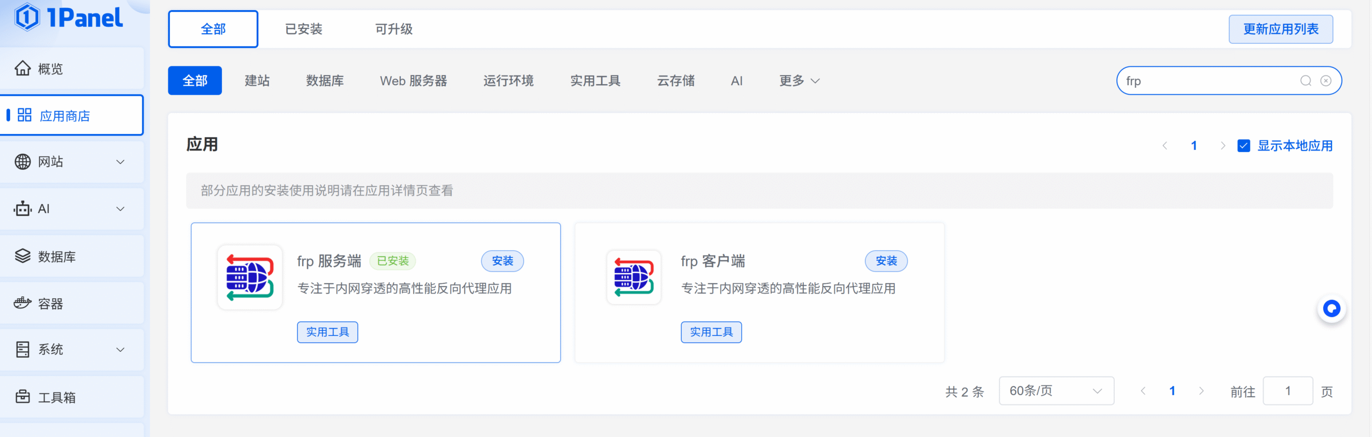
Task: Click the frp 客户端 title
Action: click(x=713, y=261)
